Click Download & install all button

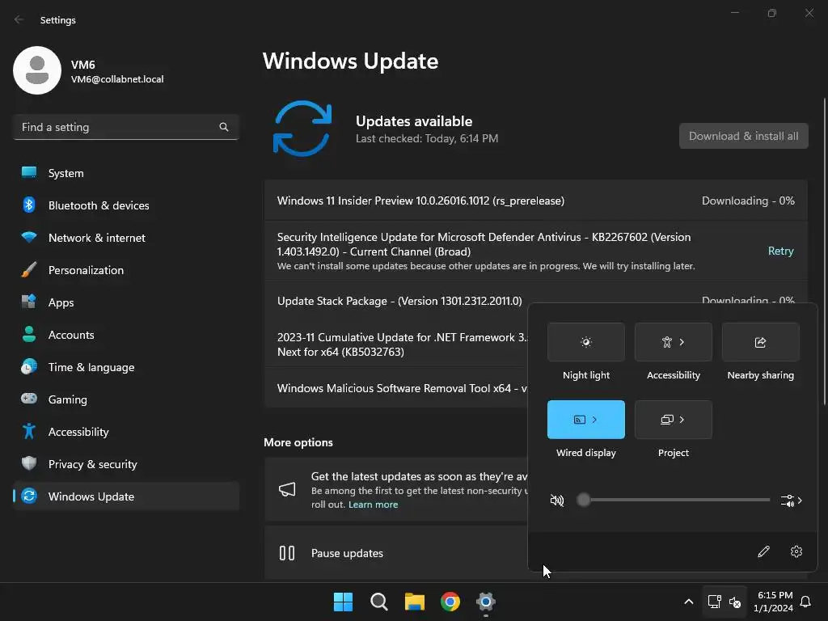(744, 136)
